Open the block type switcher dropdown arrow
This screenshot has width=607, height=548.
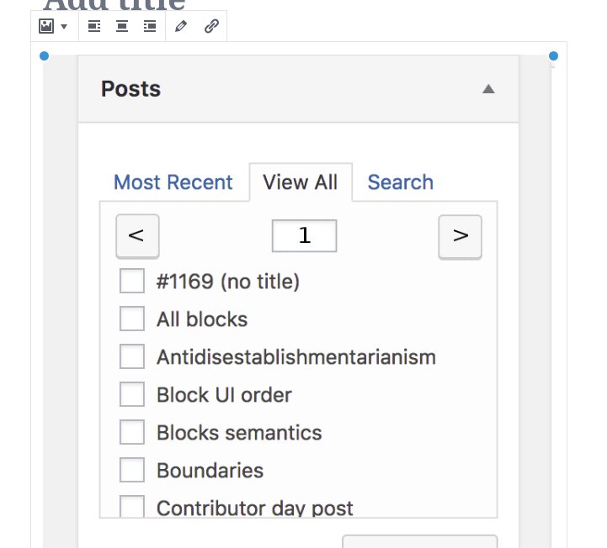(64, 27)
